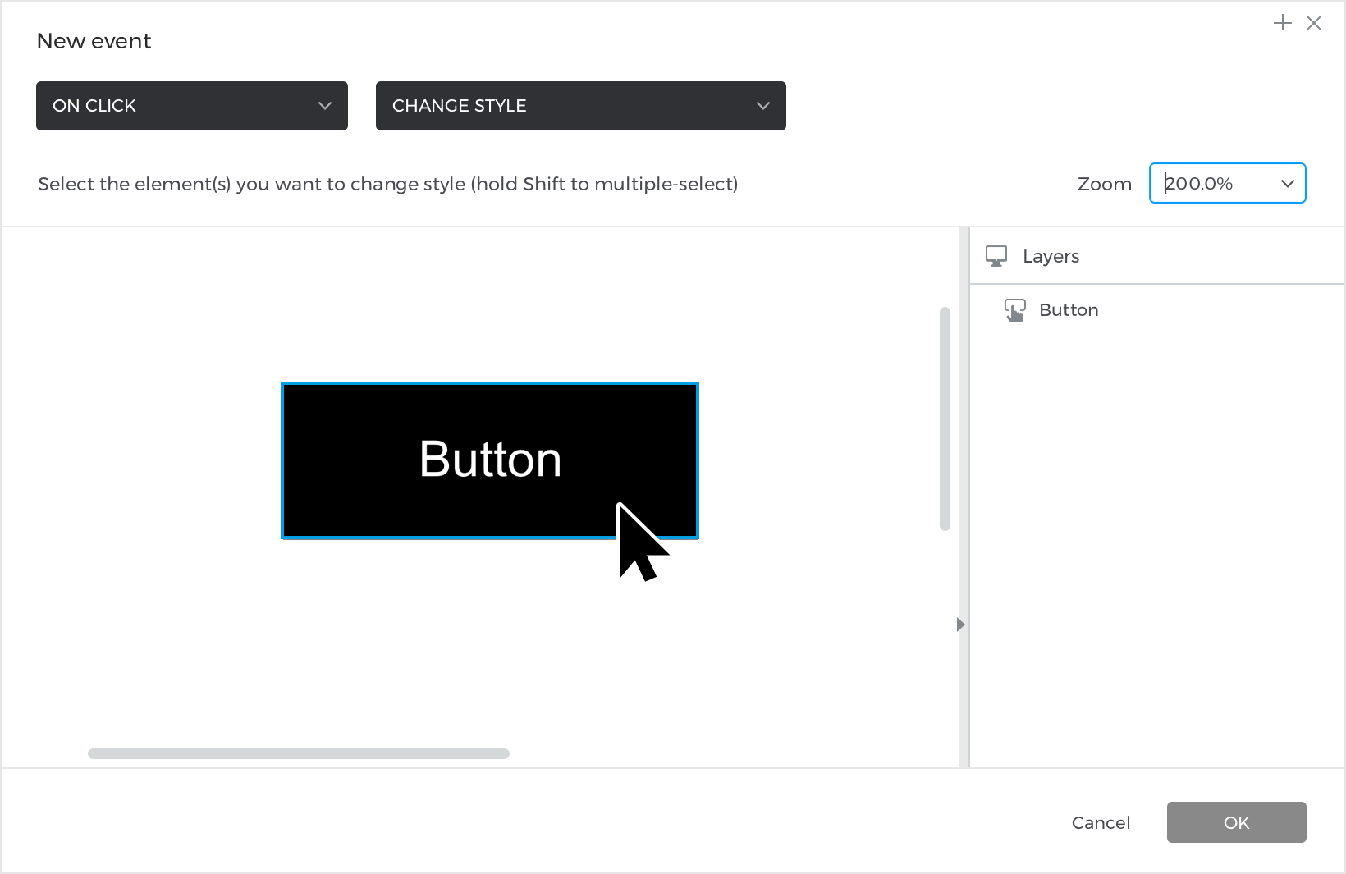The width and height of the screenshot is (1346, 874).
Task: Click the canvas vertical scrollbar
Action: tap(945, 419)
